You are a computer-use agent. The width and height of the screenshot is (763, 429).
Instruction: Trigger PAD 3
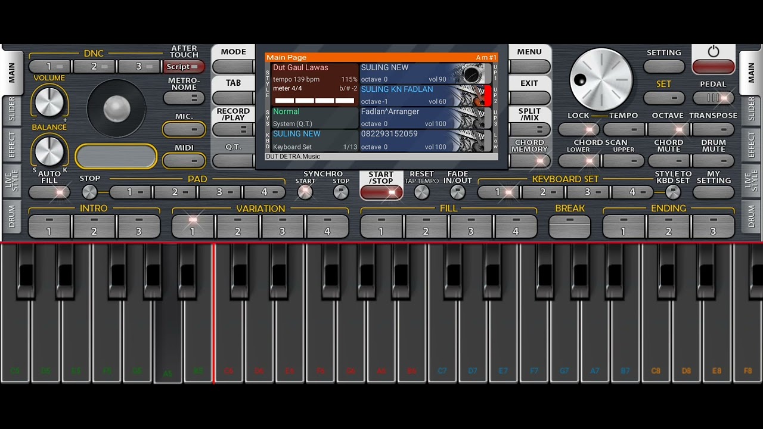click(220, 192)
